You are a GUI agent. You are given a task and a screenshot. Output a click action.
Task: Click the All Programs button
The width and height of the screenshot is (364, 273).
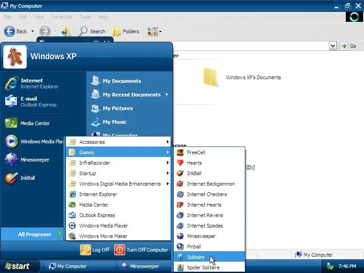(32, 234)
